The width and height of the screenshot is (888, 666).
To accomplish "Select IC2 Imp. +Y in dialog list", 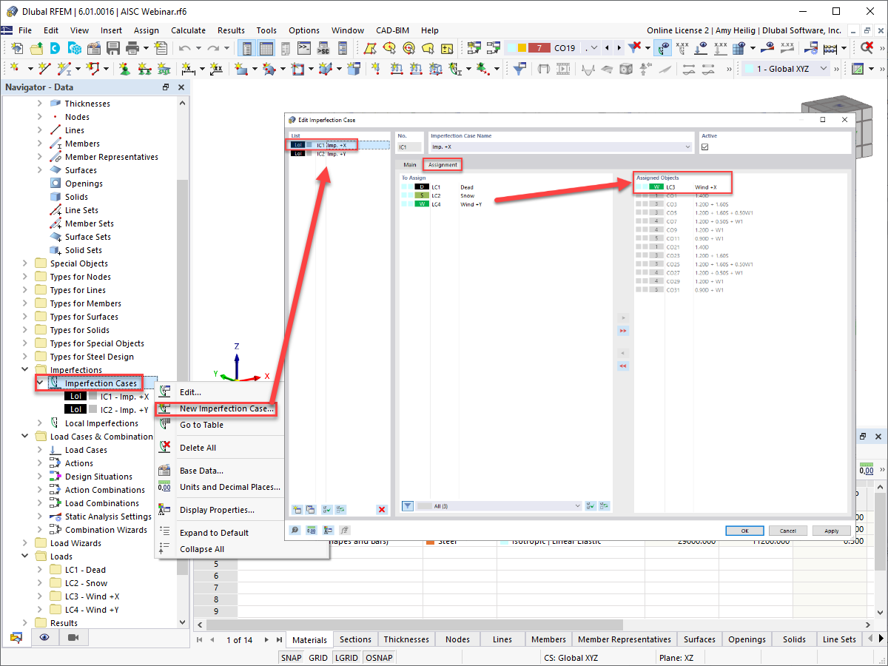I will coord(339,154).
